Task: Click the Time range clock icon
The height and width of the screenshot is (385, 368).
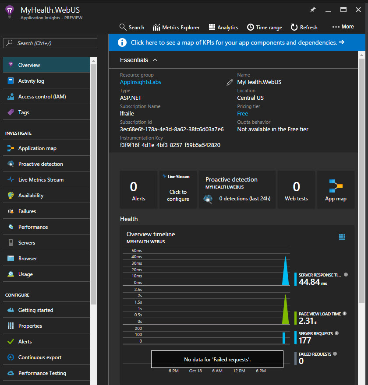Action: click(250, 27)
